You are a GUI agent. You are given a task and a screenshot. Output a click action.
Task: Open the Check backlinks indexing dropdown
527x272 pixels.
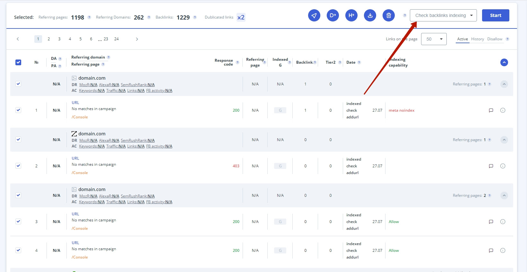tap(443, 15)
